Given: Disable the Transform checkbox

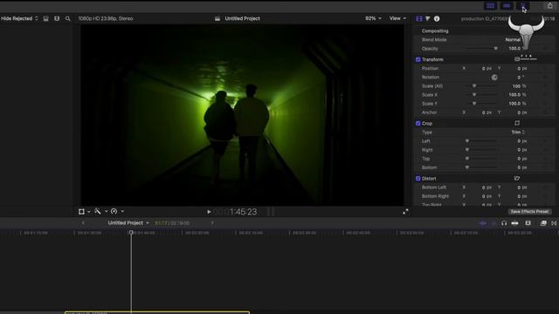Looking at the screenshot, I should point(418,59).
